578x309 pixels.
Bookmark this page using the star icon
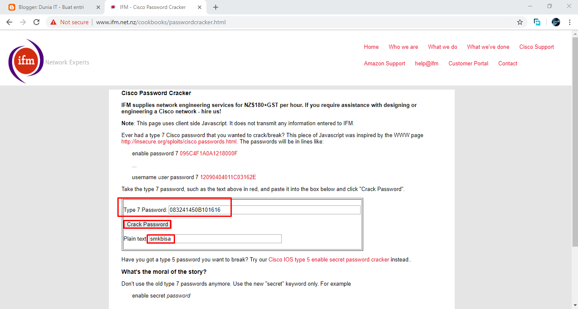click(x=520, y=22)
